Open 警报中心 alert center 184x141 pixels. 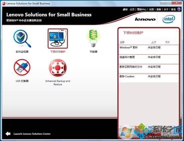pyautogui.click(x=141, y=9)
